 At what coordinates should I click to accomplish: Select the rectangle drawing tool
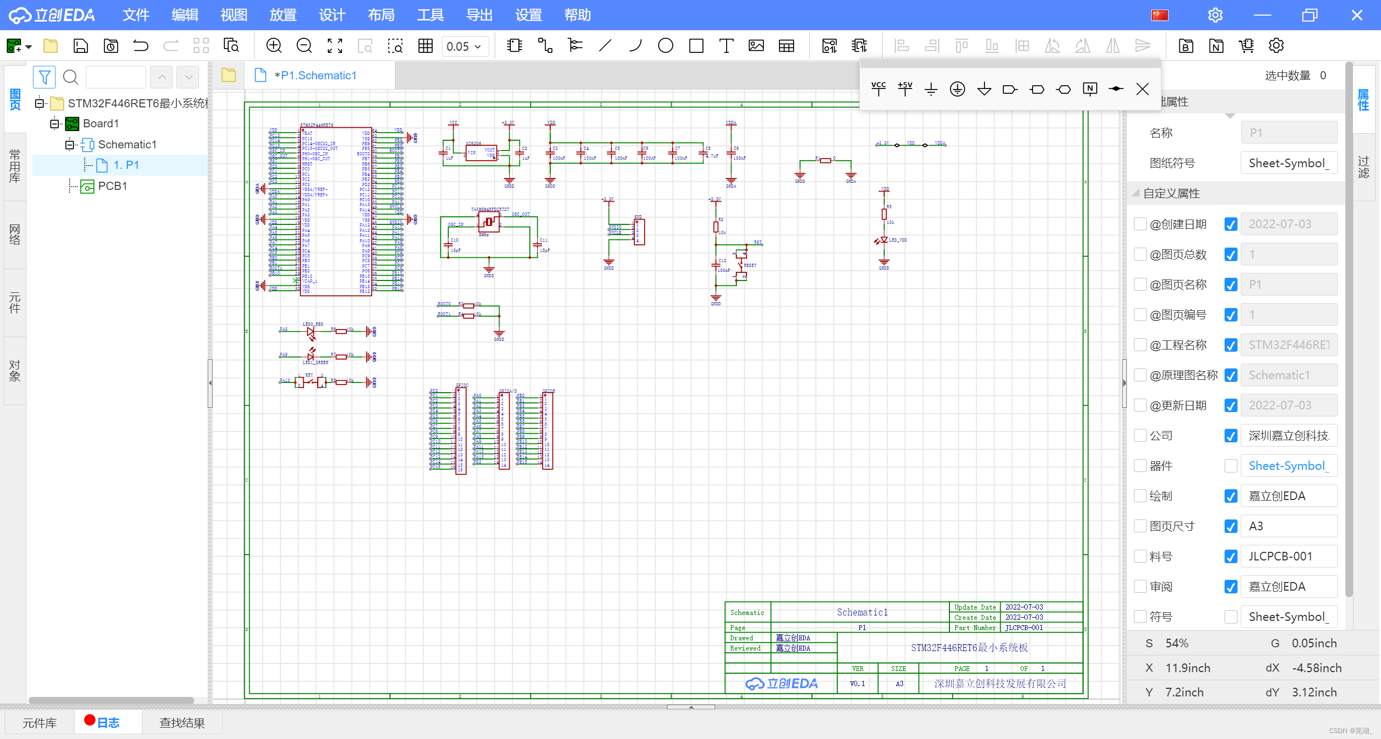coord(696,46)
